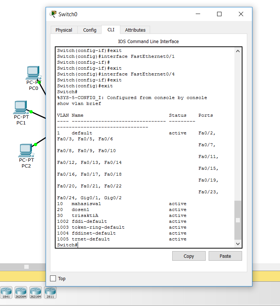Click the Copy button
The height and width of the screenshot is (306, 280).
[189, 256]
